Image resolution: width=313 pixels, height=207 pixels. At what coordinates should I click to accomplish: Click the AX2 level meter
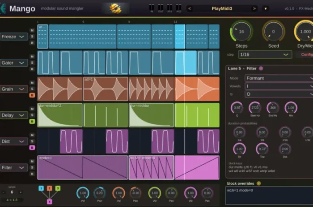pos(179,8)
